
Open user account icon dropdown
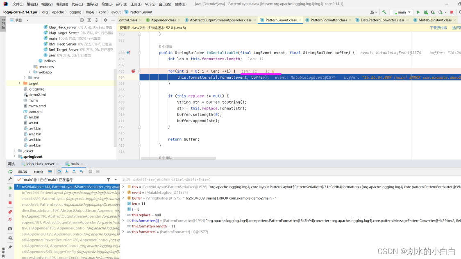point(373,12)
